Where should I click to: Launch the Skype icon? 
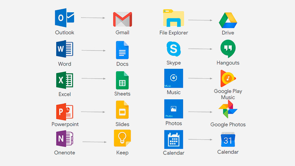click(173, 49)
